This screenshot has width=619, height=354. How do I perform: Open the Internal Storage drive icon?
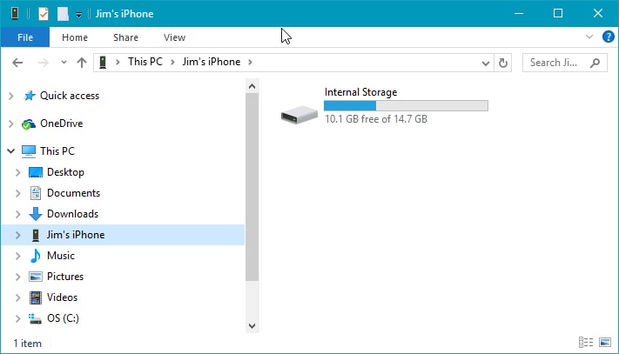[x=300, y=113]
